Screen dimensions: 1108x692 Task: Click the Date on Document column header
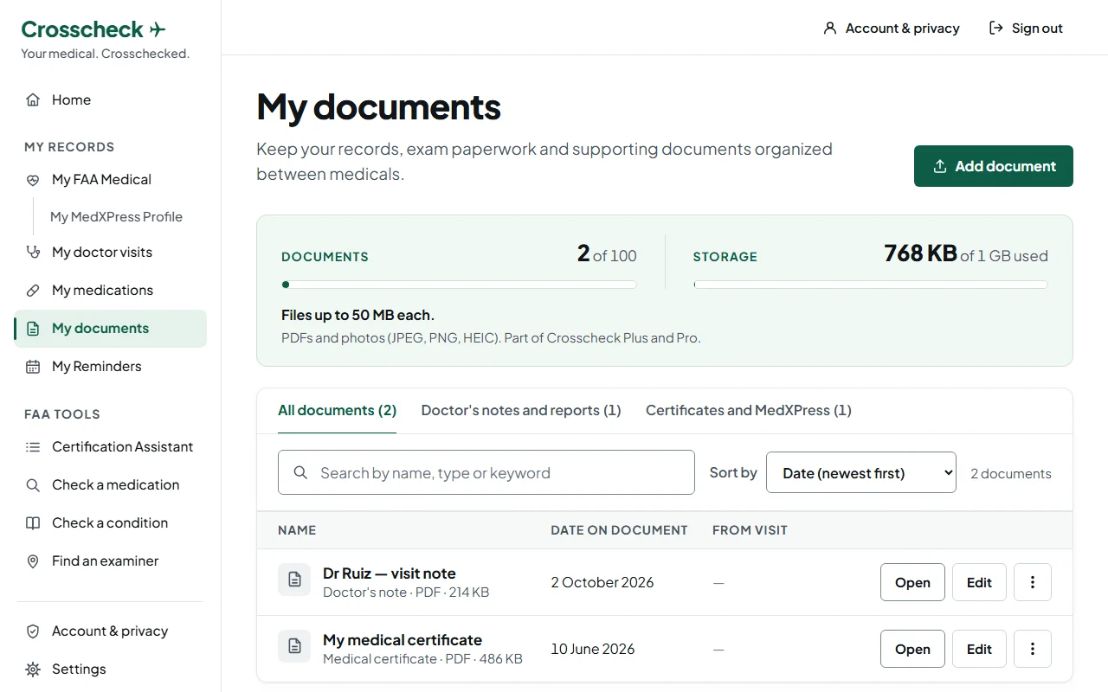tap(619, 530)
